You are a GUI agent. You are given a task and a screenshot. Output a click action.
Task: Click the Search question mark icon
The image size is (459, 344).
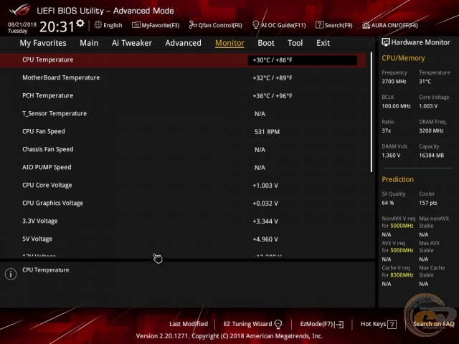(319, 25)
